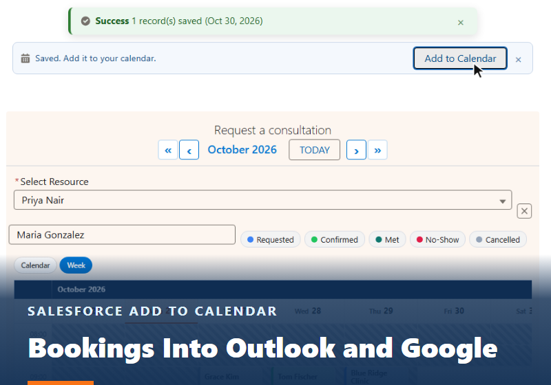Open the Select Resource dropdown
This screenshot has width=551, height=385.
click(x=263, y=200)
